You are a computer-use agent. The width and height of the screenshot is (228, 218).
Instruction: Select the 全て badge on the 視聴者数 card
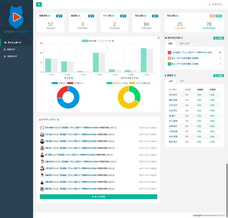(x=59, y=16)
